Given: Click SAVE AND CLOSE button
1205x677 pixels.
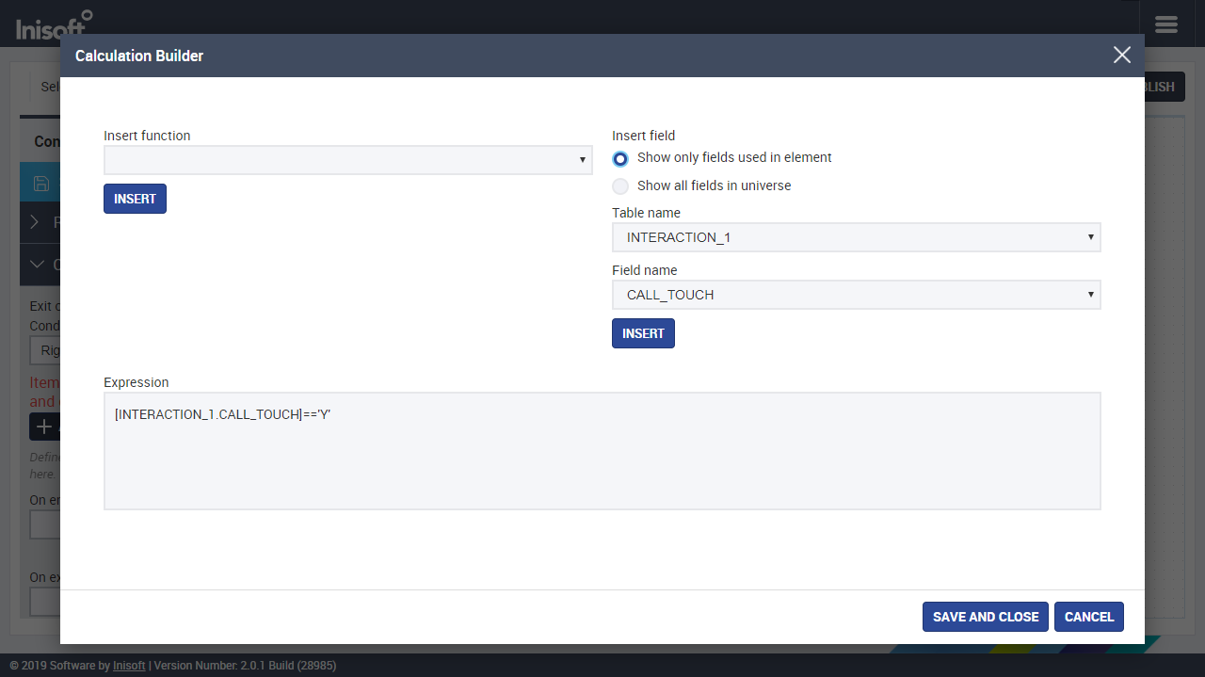Looking at the screenshot, I should 986,617.
